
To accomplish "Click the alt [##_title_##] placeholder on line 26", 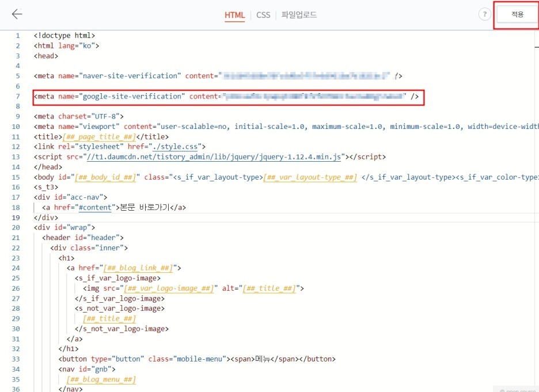I will [269, 288].
